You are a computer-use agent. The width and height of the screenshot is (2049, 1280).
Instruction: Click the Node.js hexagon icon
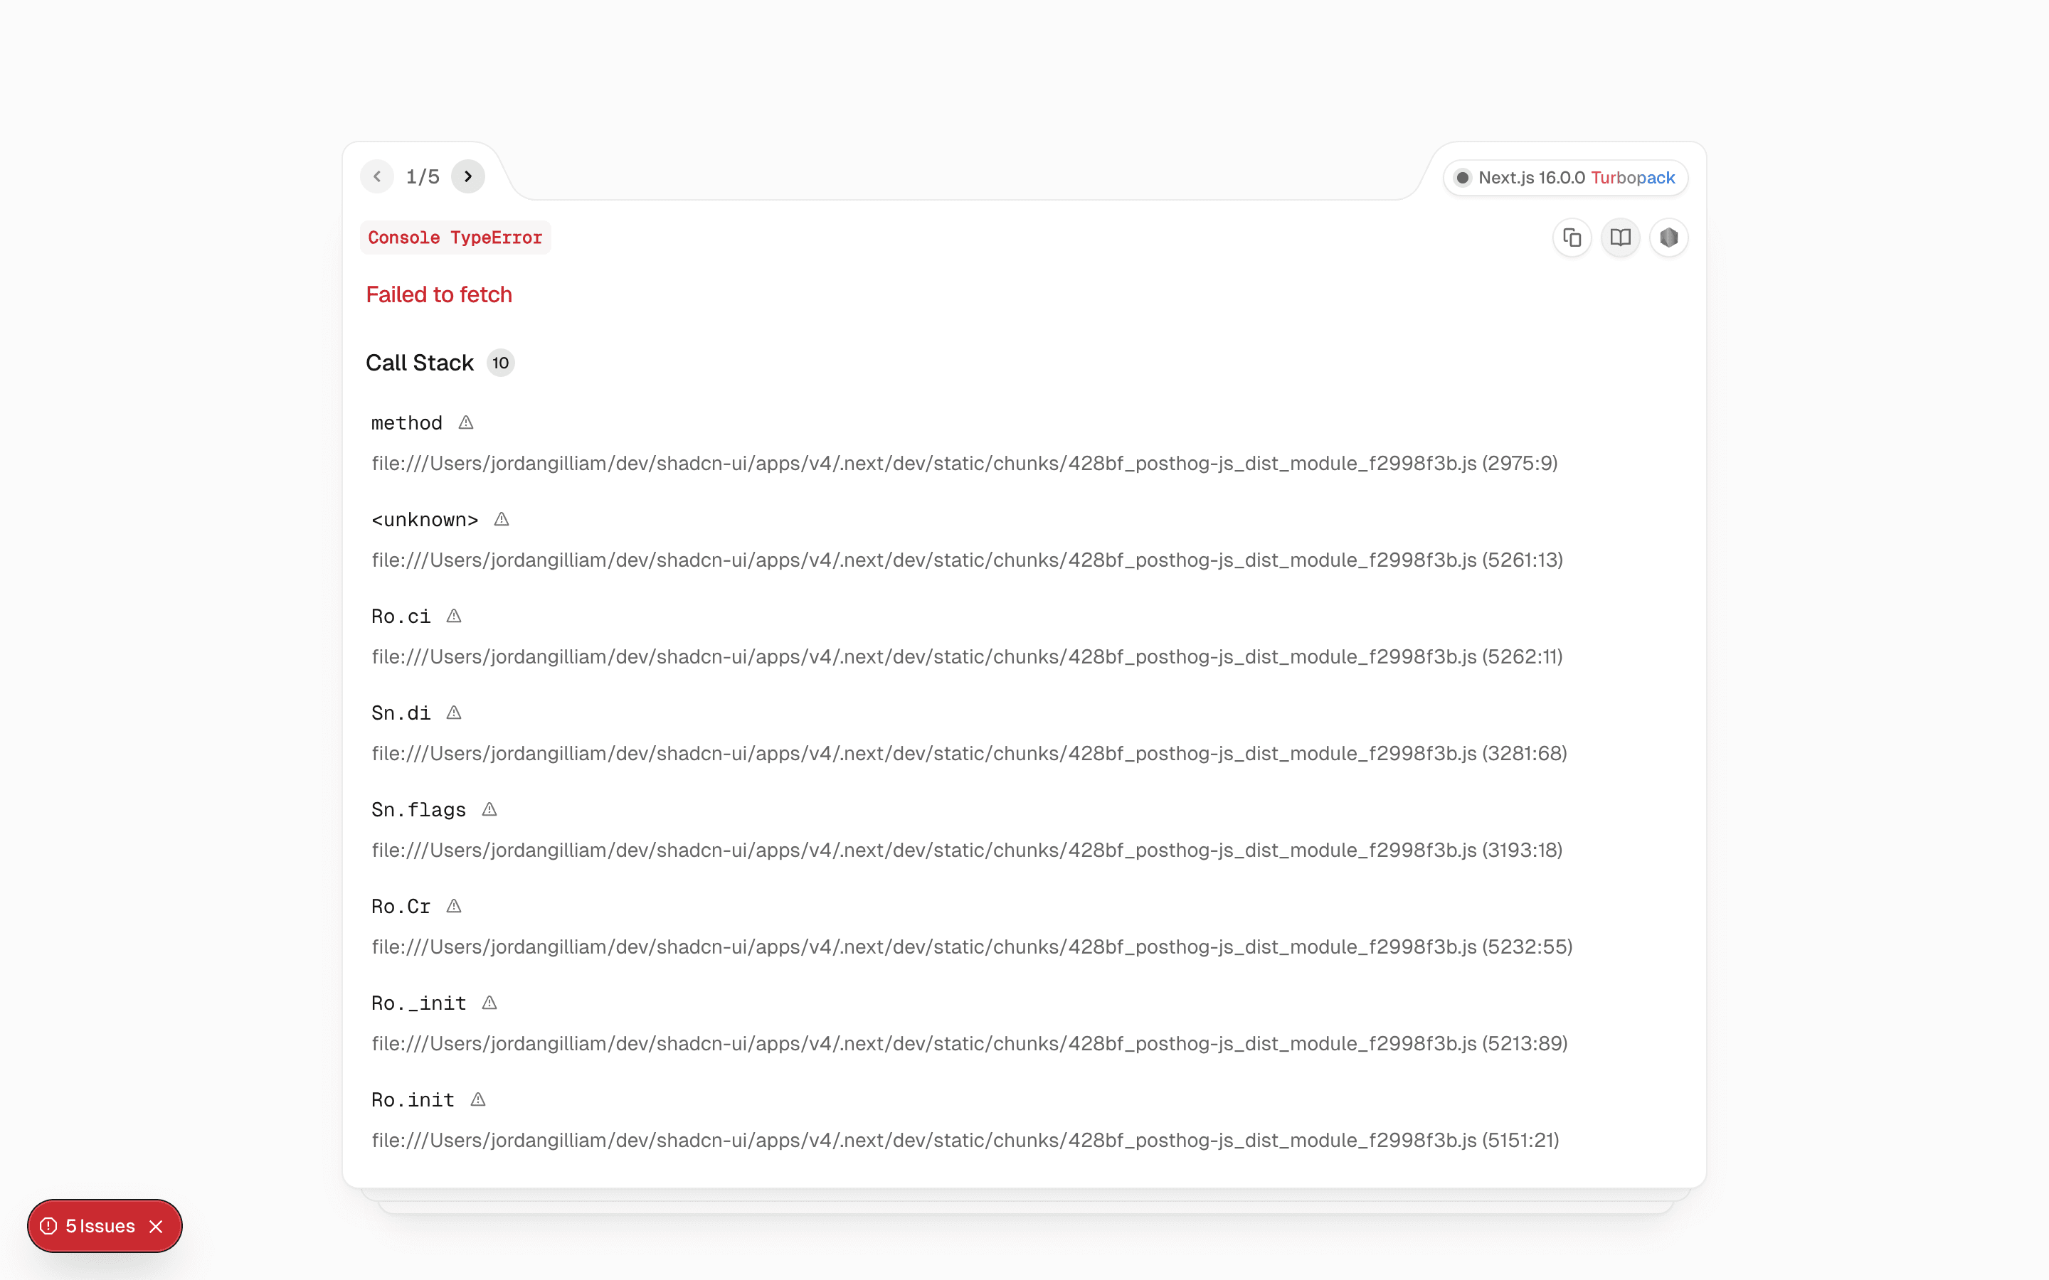click(1669, 238)
